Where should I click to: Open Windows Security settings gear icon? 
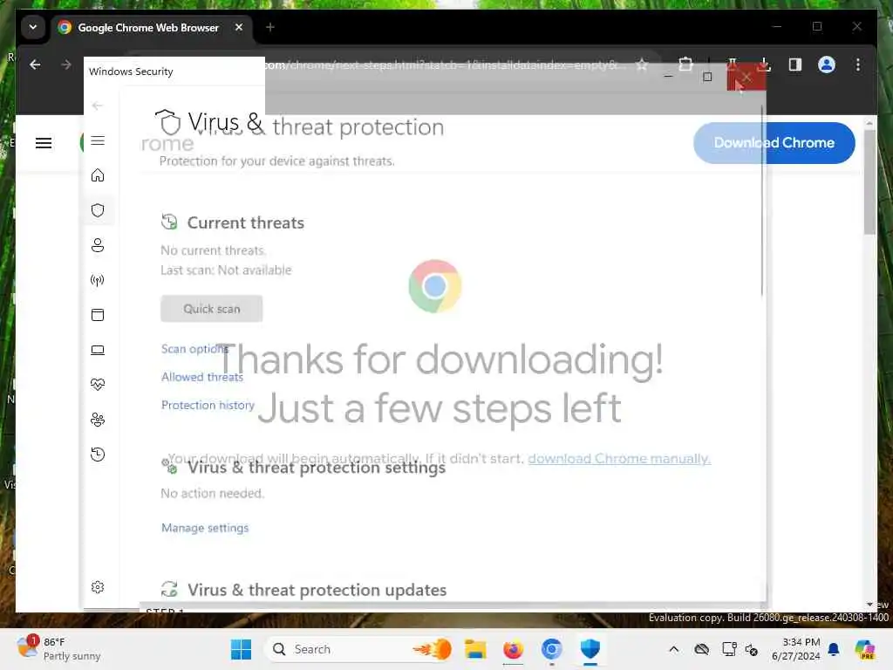point(98,587)
